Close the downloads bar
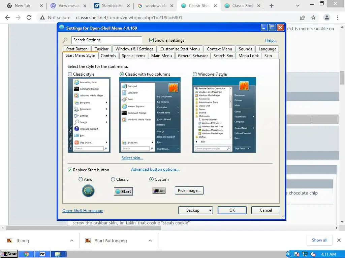Viewport: 345px width, 258px height. click(x=339, y=240)
